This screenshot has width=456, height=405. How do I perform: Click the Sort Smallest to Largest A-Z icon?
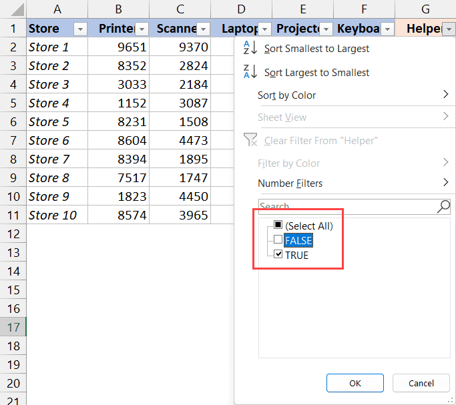click(250, 48)
